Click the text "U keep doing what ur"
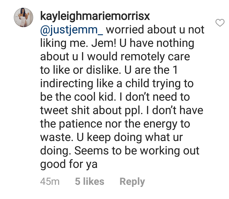229x199 pixels. [x=129, y=137]
